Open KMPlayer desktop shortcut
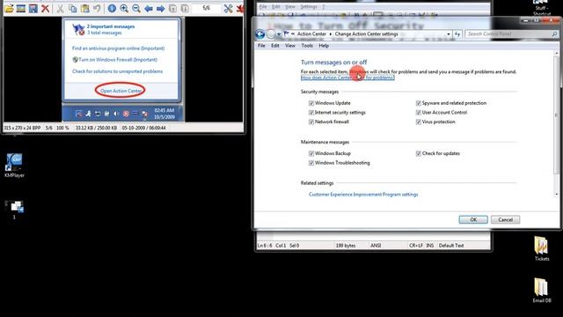Screen dimensions: 563x317 (14, 166)
